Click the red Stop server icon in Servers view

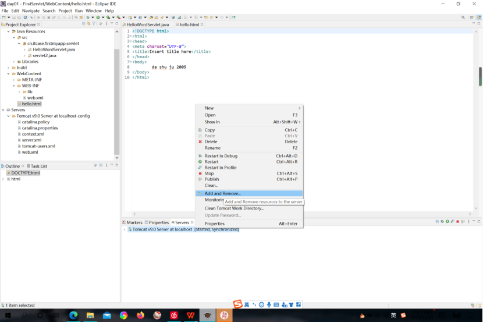(x=458, y=221)
